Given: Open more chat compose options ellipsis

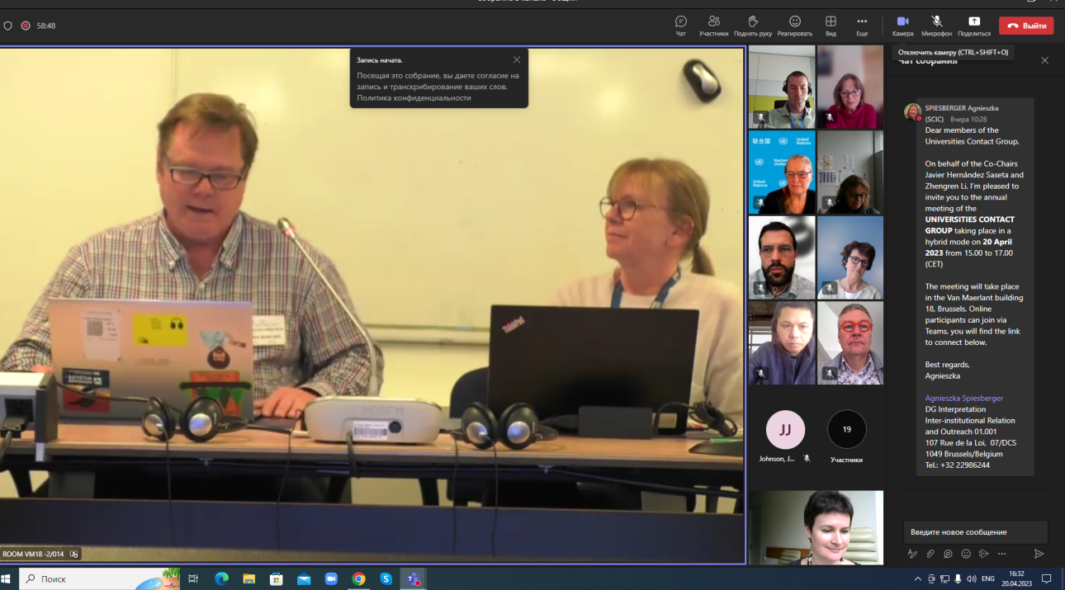Looking at the screenshot, I should (x=1001, y=554).
